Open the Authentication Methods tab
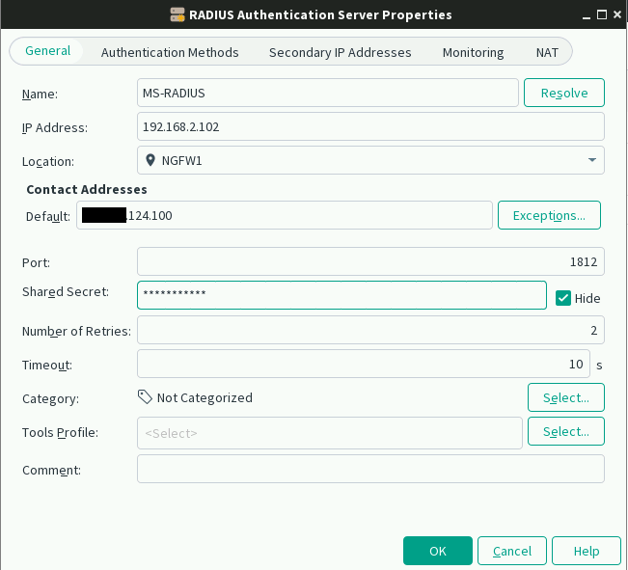Image resolution: width=628 pixels, height=570 pixels. (x=170, y=52)
